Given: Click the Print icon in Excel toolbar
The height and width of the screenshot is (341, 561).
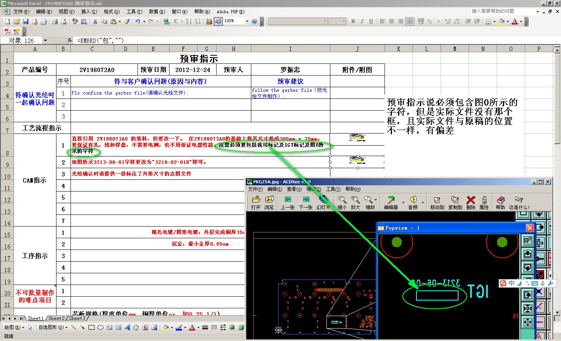Looking at the screenshot, I should pyautogui.click(x=55, y=21).
